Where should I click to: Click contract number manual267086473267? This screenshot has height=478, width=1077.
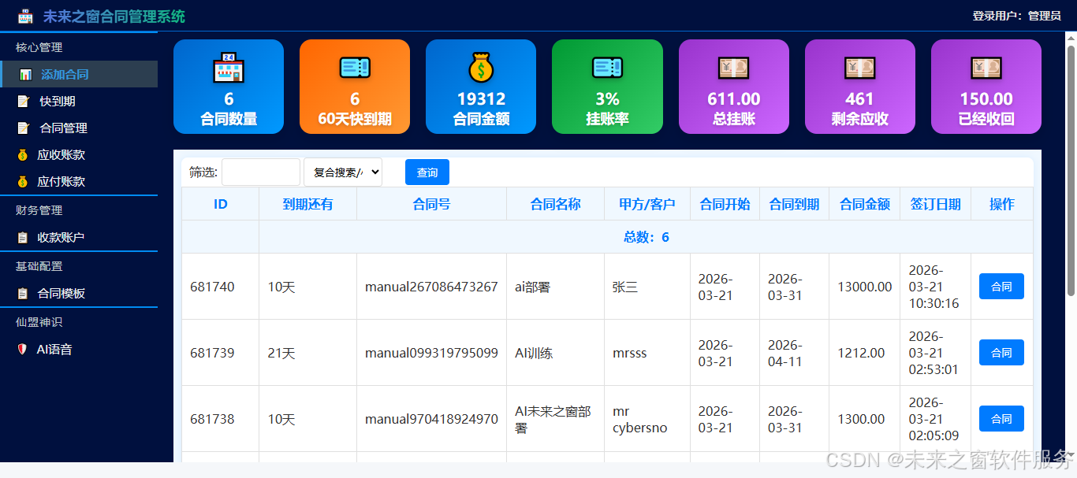pyautogui.click(x=431, y=287)
